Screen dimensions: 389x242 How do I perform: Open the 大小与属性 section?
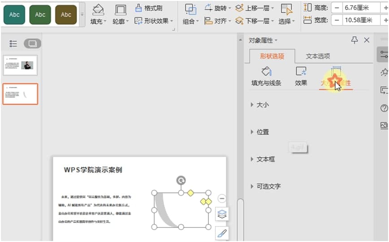tap(336, 77)
